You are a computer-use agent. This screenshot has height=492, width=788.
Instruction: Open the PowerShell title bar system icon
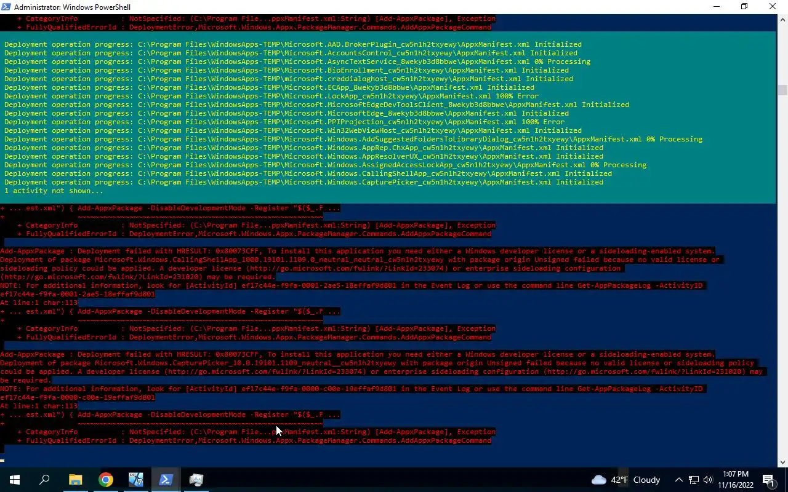pos(6,7)
